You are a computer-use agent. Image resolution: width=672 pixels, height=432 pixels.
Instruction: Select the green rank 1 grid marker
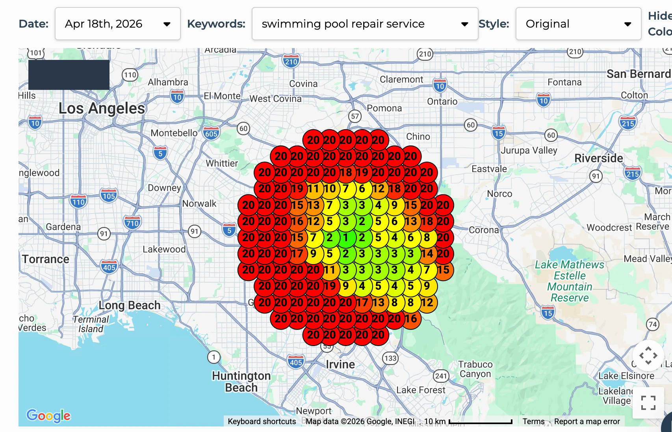[x=345, y=238]
